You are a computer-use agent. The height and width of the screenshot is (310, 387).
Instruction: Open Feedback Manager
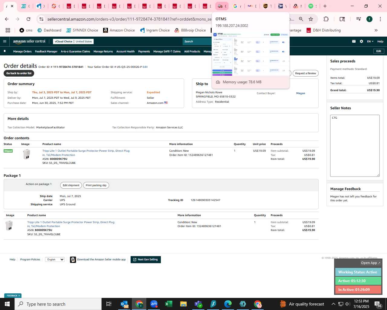[x=46, y=51]
